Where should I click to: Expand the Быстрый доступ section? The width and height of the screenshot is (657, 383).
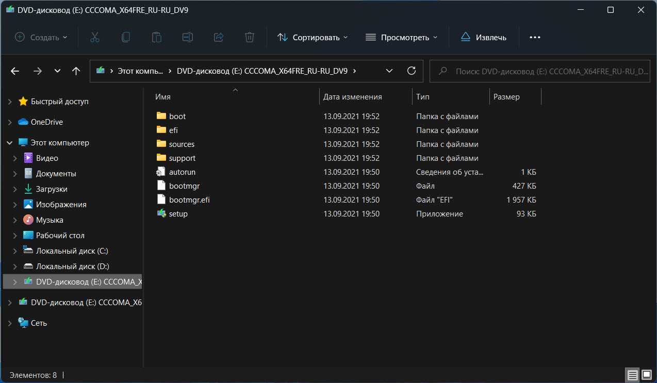click(x=10, y=102)
